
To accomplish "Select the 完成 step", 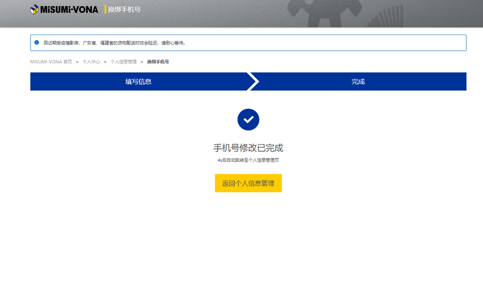I will (x=358, y=82).
